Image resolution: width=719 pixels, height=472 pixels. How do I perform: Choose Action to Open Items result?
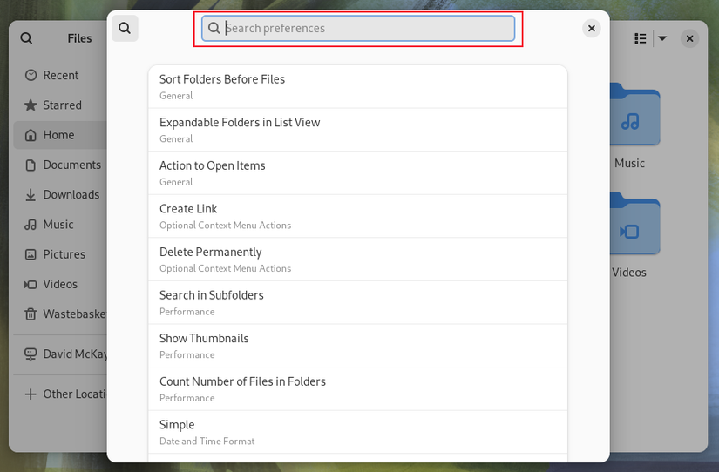(x=358, y=172)
